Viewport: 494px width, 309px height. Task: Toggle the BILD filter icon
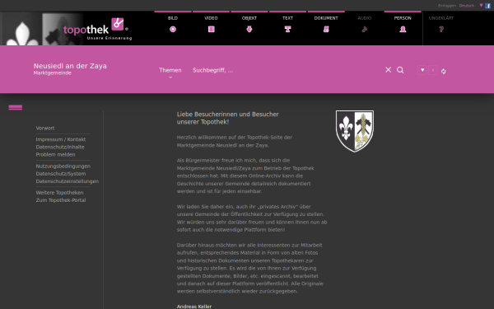pyautogui.click(x=173, y=30)
